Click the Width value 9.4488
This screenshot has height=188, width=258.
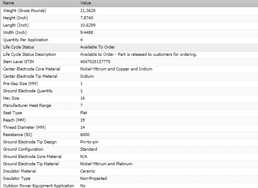click(87, 33)
